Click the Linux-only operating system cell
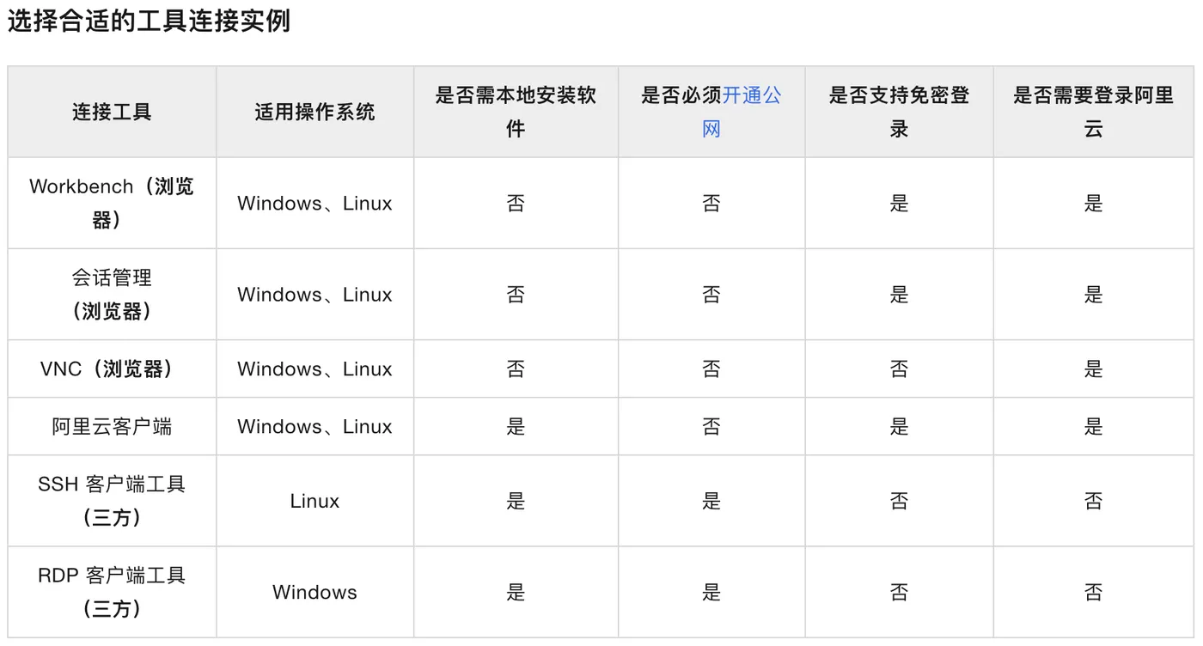This screenshot has height=646, width=1203. 314,501
